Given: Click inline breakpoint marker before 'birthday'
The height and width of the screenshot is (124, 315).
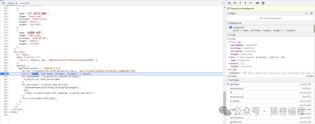Looking at the screenshot, I should coord(42,74).
